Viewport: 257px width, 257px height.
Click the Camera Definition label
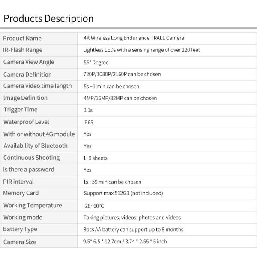pyautogui.click(x=27, y=74)
